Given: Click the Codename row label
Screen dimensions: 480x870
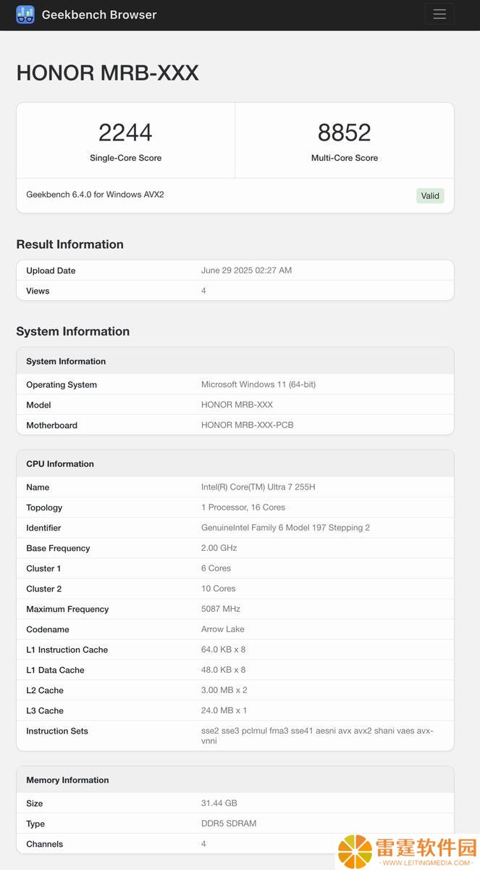Looking at the screenshot, I should (x=47, y=629).
